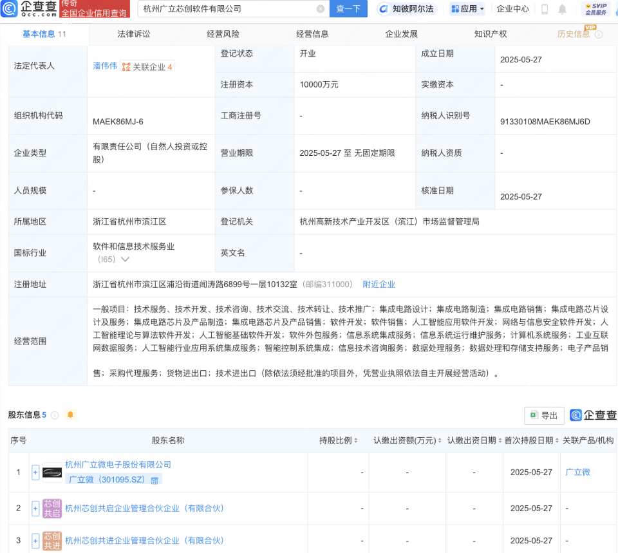Click the stock annual report icon beside 301095.SZ

[154, 480]
